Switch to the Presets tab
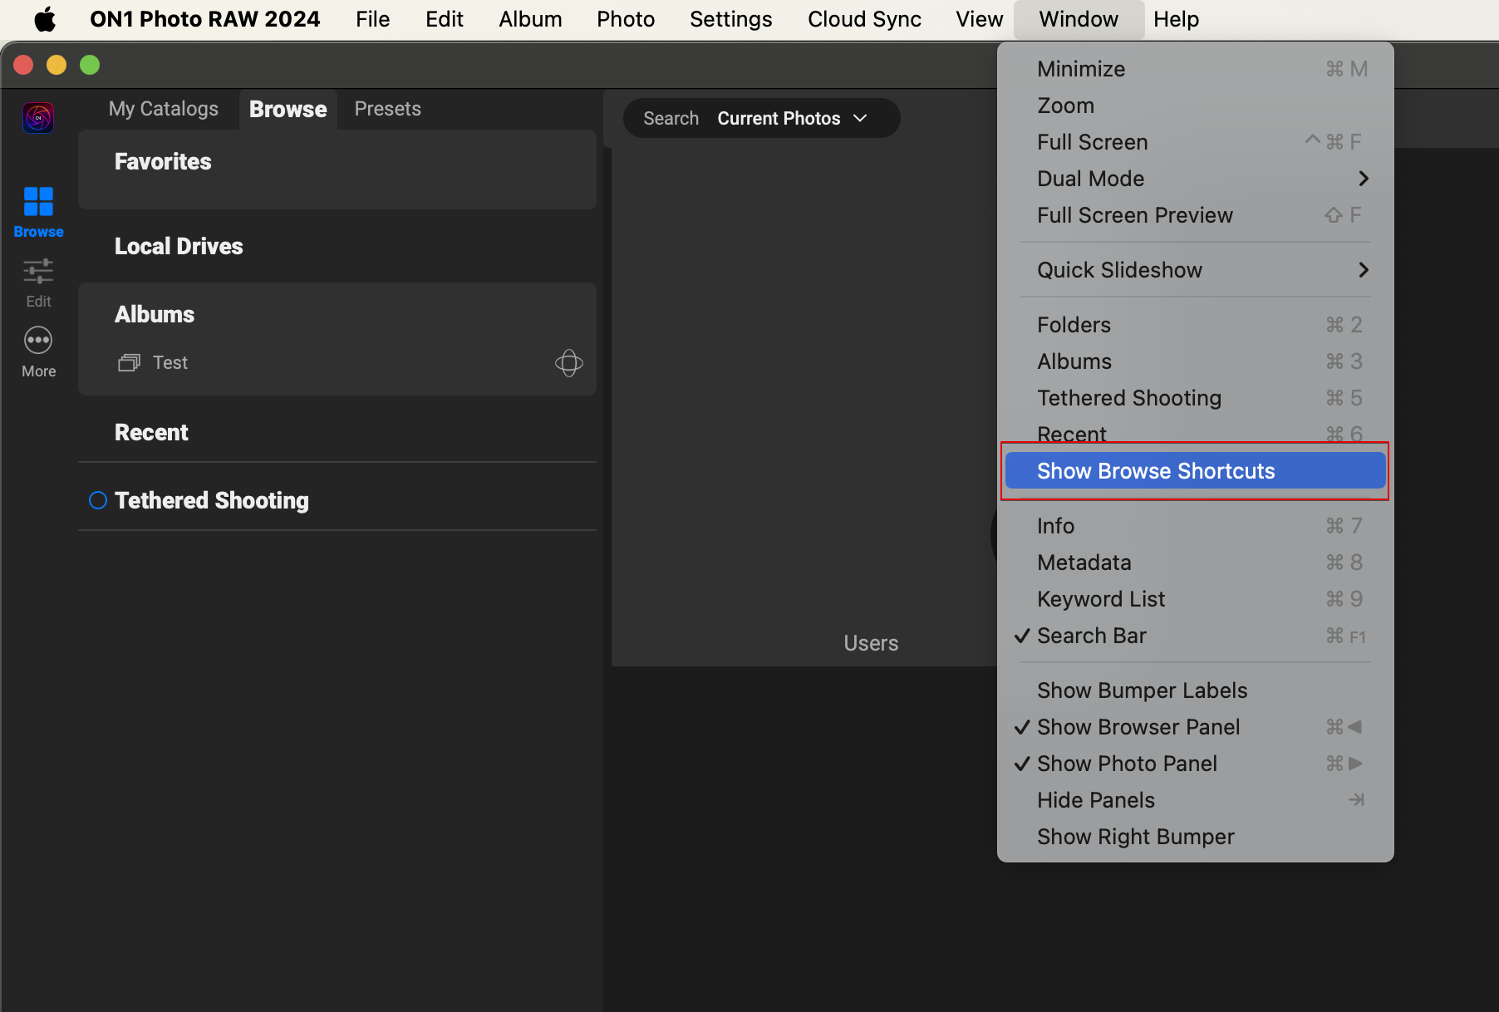The height and width of the screenshot is (1012, 1499). [x=387, y=109]
